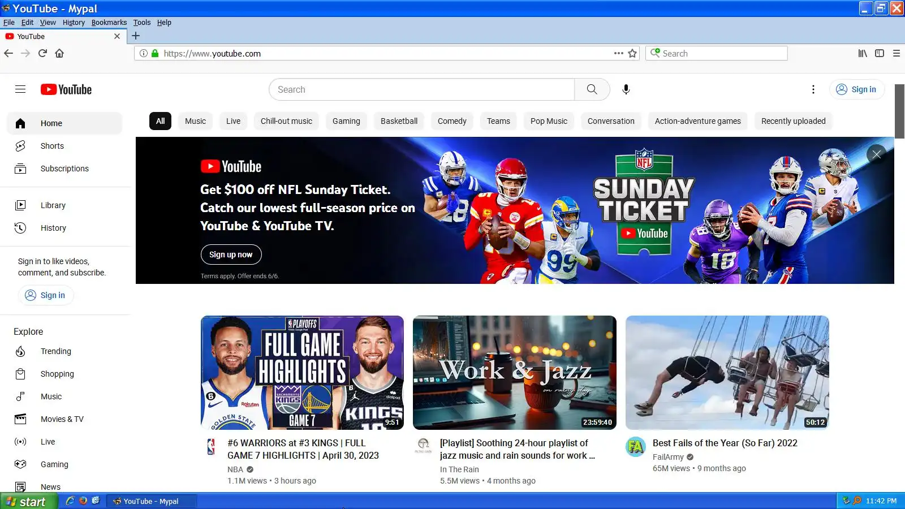Select the Teams filter chip
Screen dimensions: 905x509
coord(498,121)
